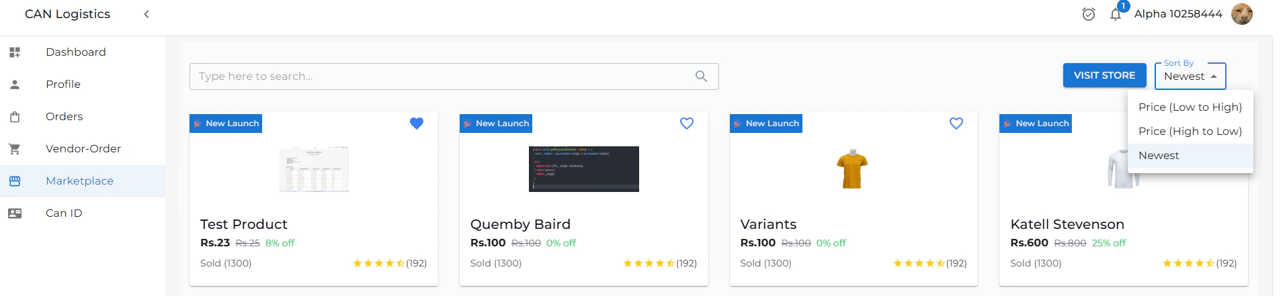Image resolution: width=1287 pixels, height=296 pixels.
Task: Choose Price (Low to High) sort option
Action: coord(1190,107)
